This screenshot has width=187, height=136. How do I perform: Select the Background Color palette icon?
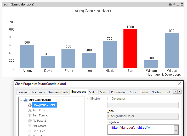30,105
